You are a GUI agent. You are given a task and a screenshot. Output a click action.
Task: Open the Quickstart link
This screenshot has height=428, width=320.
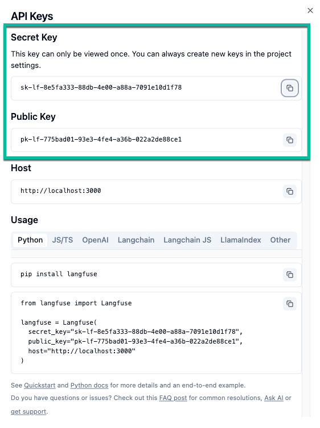[x=40, y=385]
